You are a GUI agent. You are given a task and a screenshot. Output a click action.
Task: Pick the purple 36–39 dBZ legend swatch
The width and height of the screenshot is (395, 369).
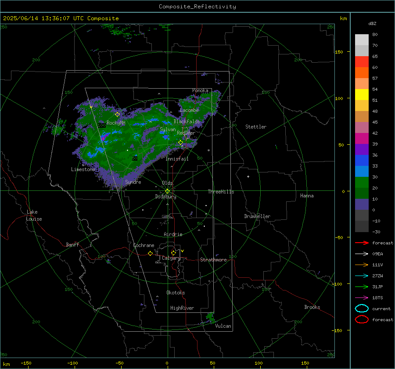362,150
